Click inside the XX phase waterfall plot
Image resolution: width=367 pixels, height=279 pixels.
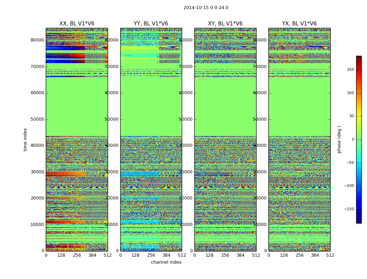pos(77,139)
